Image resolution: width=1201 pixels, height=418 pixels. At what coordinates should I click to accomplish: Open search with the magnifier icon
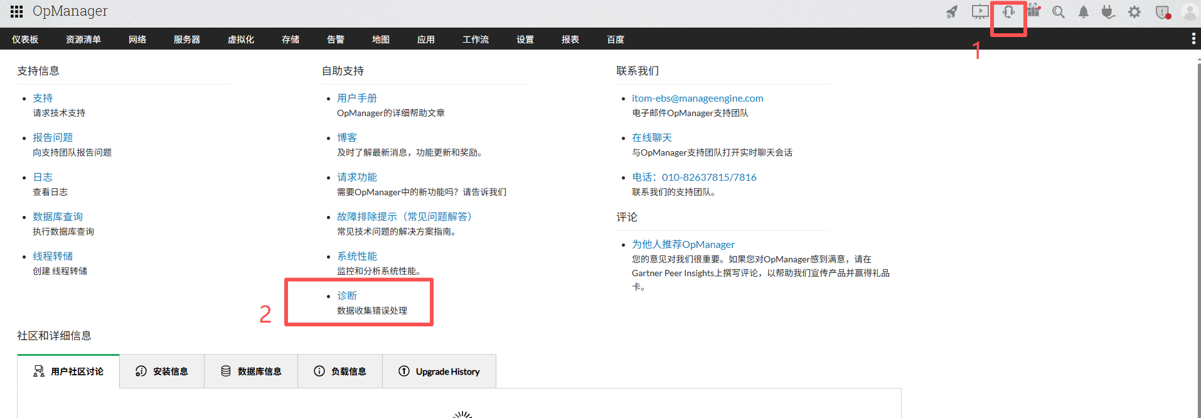1059,12
